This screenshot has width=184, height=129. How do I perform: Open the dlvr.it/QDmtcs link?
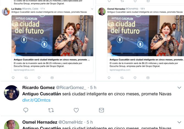pyautogui.click(x=36, y=100)
